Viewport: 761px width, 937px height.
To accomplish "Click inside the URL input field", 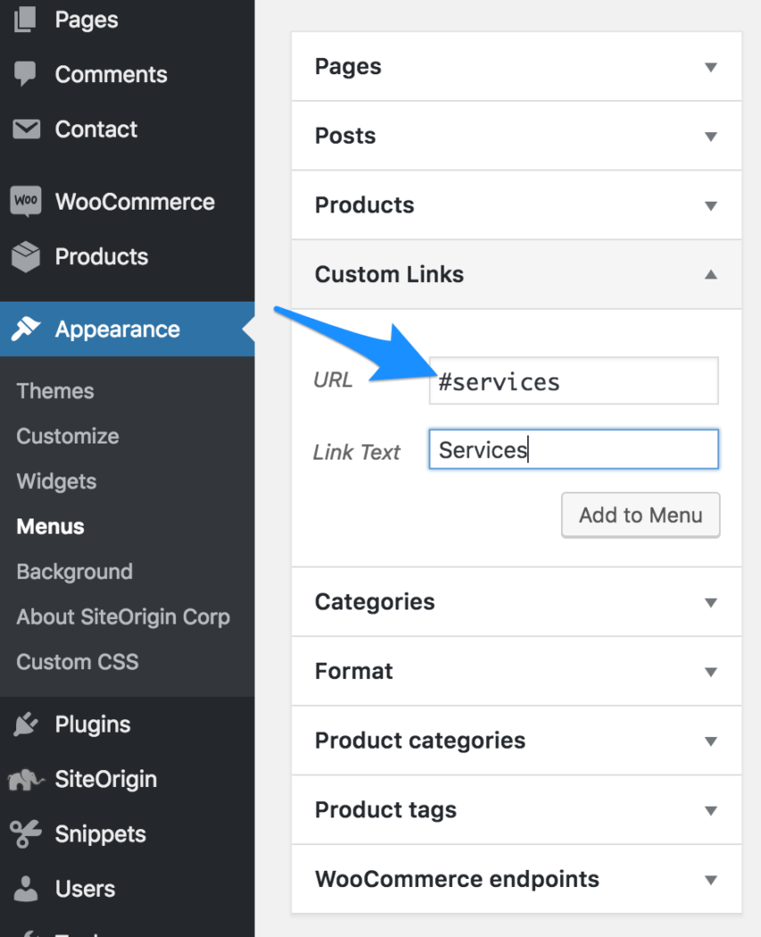I will (573, 381).
